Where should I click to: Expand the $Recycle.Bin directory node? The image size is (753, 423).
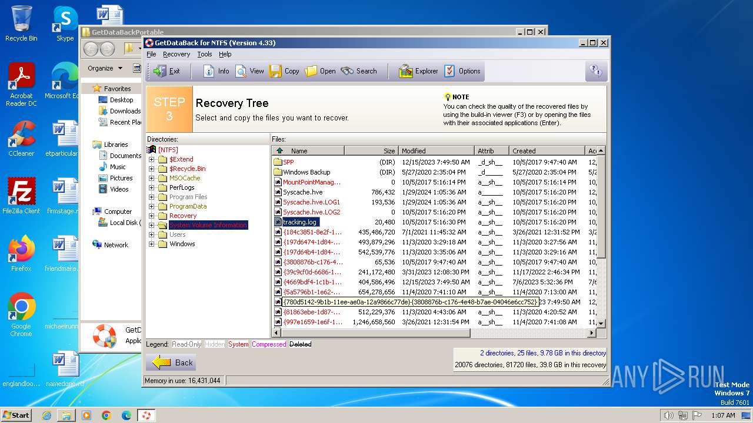tap(151, 169)
